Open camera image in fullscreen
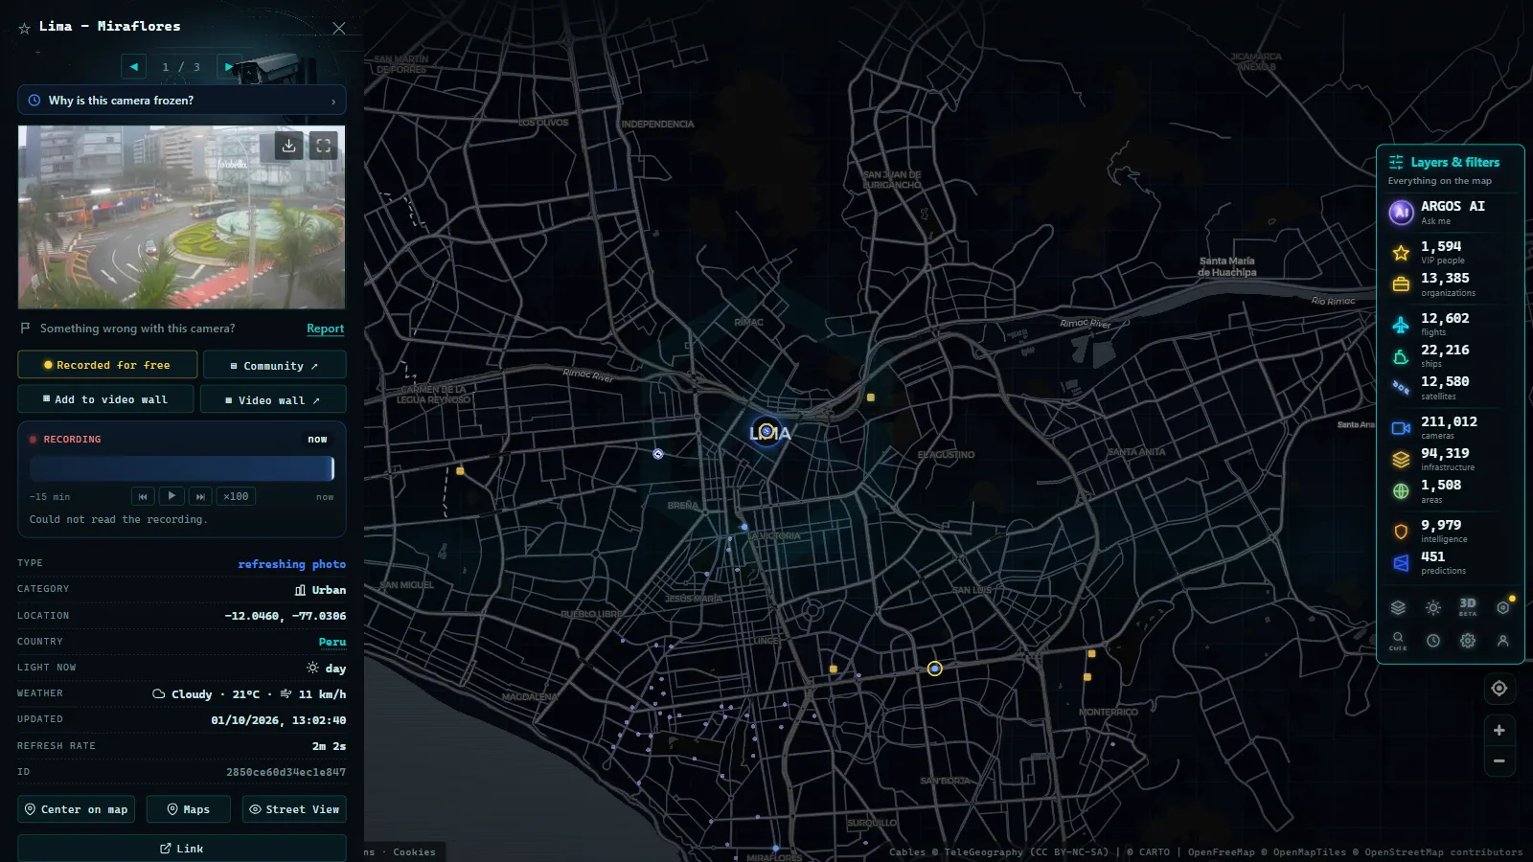The width and height of the screenshot is (1533, 862). click(x=324, y=146)
